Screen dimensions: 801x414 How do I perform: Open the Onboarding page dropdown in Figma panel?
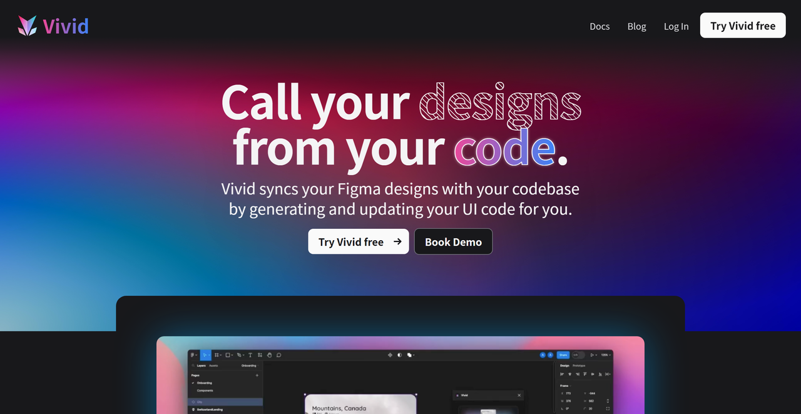click(x=250, y=365)
